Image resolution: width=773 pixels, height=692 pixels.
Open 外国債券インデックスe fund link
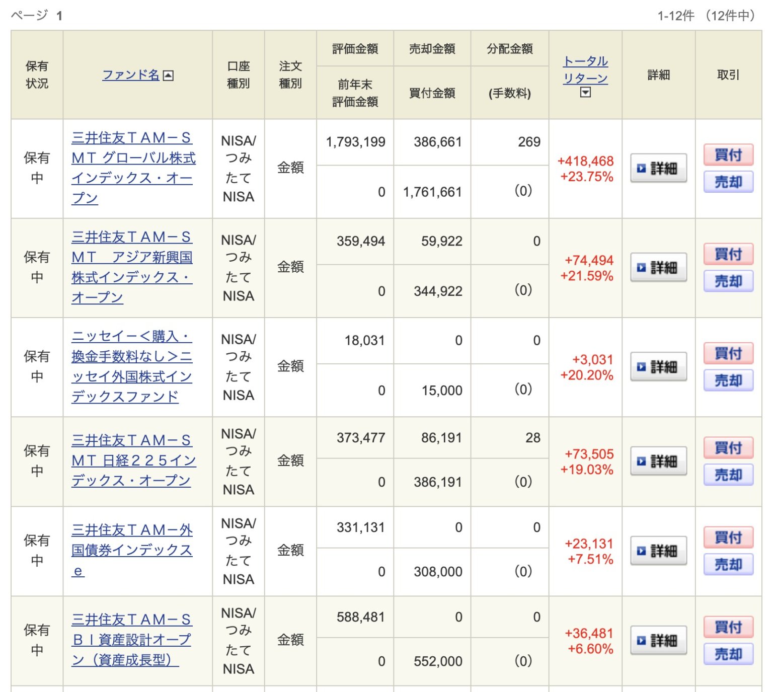(x=132, y=550)
